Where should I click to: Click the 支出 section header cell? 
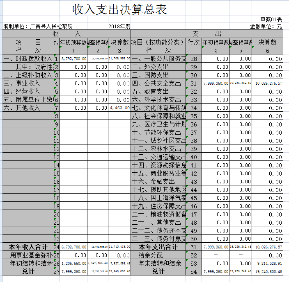pos(207,34)
